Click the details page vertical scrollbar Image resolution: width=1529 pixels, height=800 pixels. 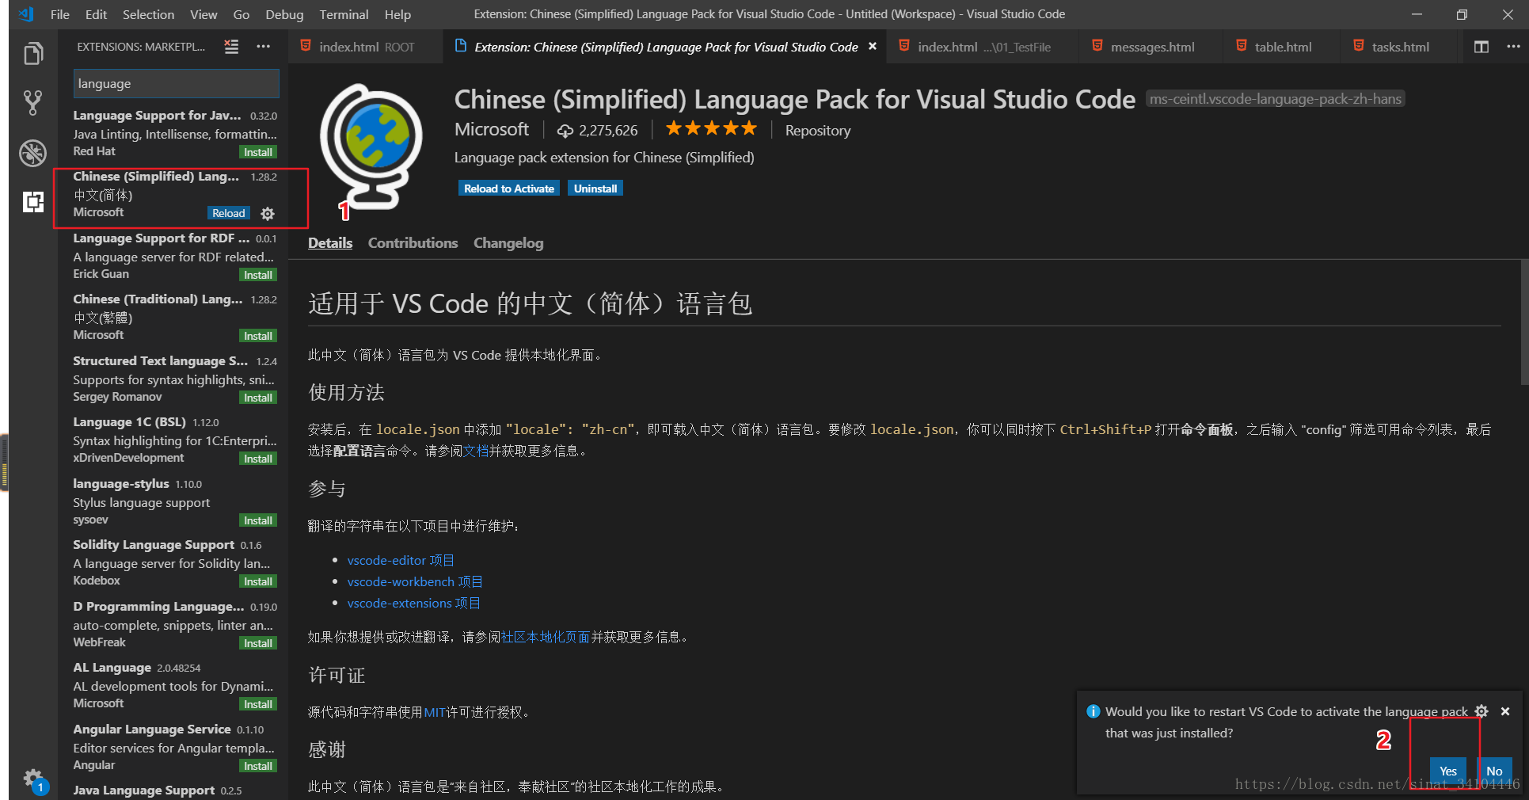coord(1524,321)
